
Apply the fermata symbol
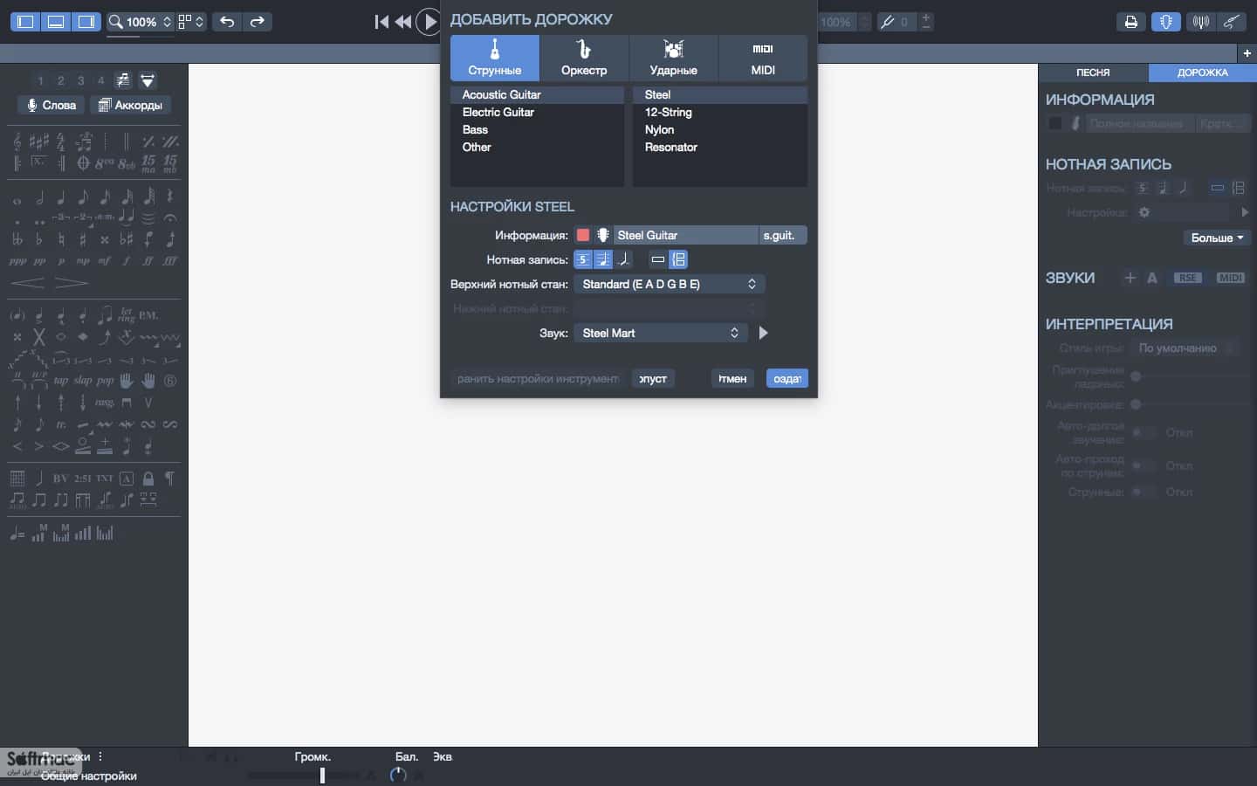point(170,217)
